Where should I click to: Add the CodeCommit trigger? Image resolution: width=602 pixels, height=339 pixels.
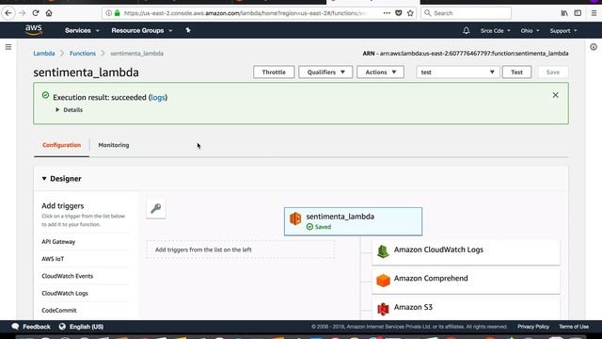(x=59, y=310)
